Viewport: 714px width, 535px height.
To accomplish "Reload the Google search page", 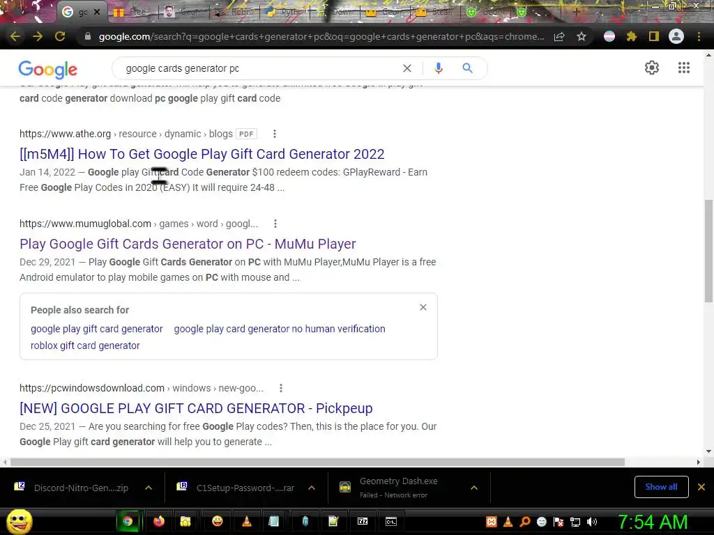I will (60, 36).
